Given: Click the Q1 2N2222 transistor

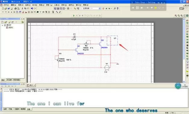Looking at the screenshot, I should (77, 50).
